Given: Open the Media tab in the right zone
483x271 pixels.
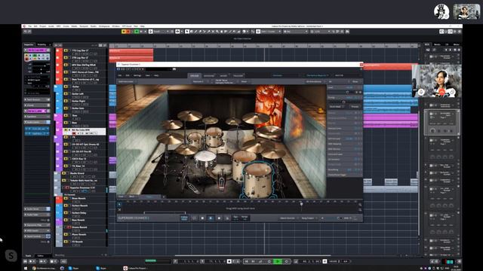Looking at the screenshot, I should 437,44.
